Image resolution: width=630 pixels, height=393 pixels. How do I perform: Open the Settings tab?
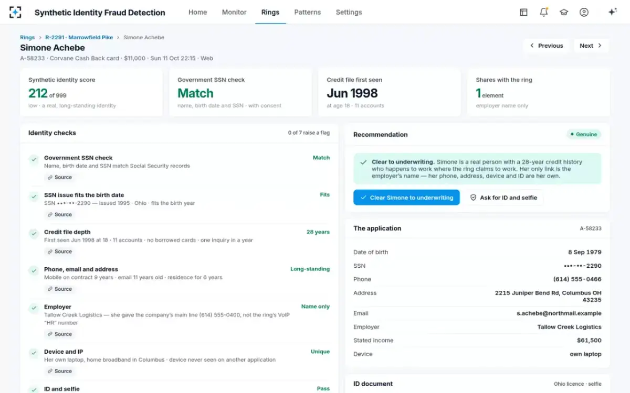tap(349, 12)
